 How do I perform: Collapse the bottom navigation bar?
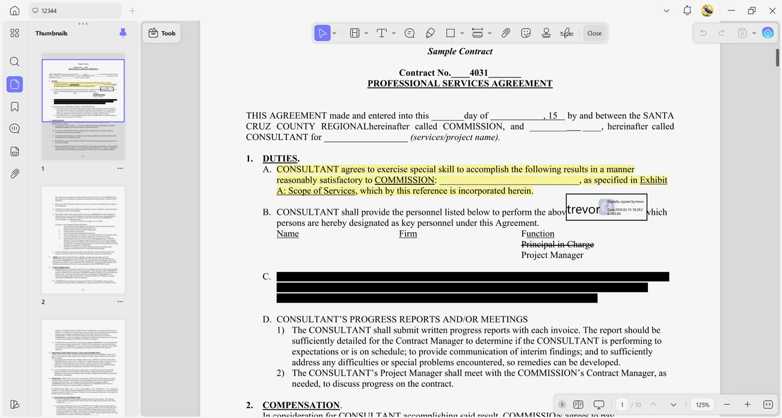(x=562, y=405)
